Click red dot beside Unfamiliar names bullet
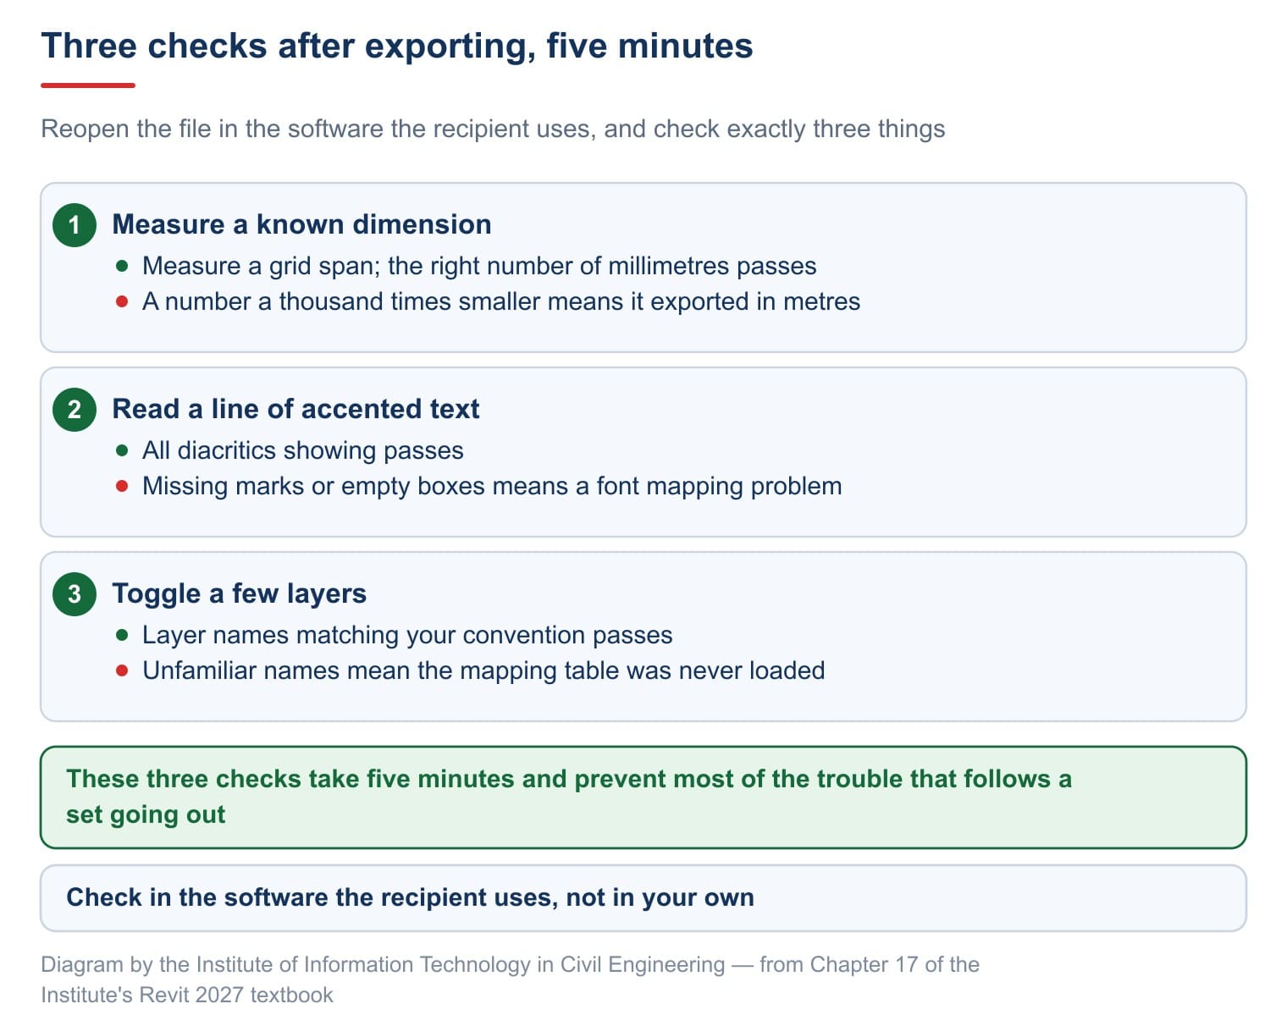Image resolution: width=1287 pixels, height=1026 pixels. point(122,670)
